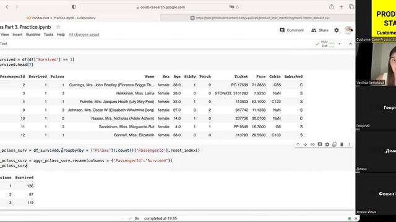Image resolution: width=396 pixels, height=222 pixels.
Task: Switch to the raw.githubusercontent Titanic dataset tab
Action: [x=257, y=18]
